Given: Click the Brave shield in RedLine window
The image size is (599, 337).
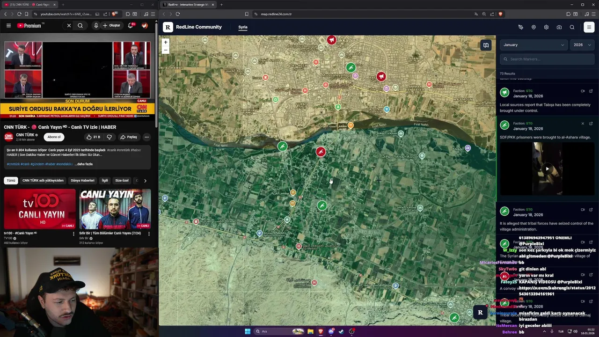Looking at the screenshot, I should 500,14.
